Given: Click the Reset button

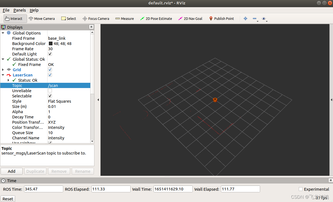Looking at the screenshot, I should pyautogui.click(x=8, y=199).
